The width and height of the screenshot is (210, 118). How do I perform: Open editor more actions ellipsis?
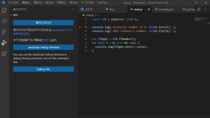[x=205, y=9]
